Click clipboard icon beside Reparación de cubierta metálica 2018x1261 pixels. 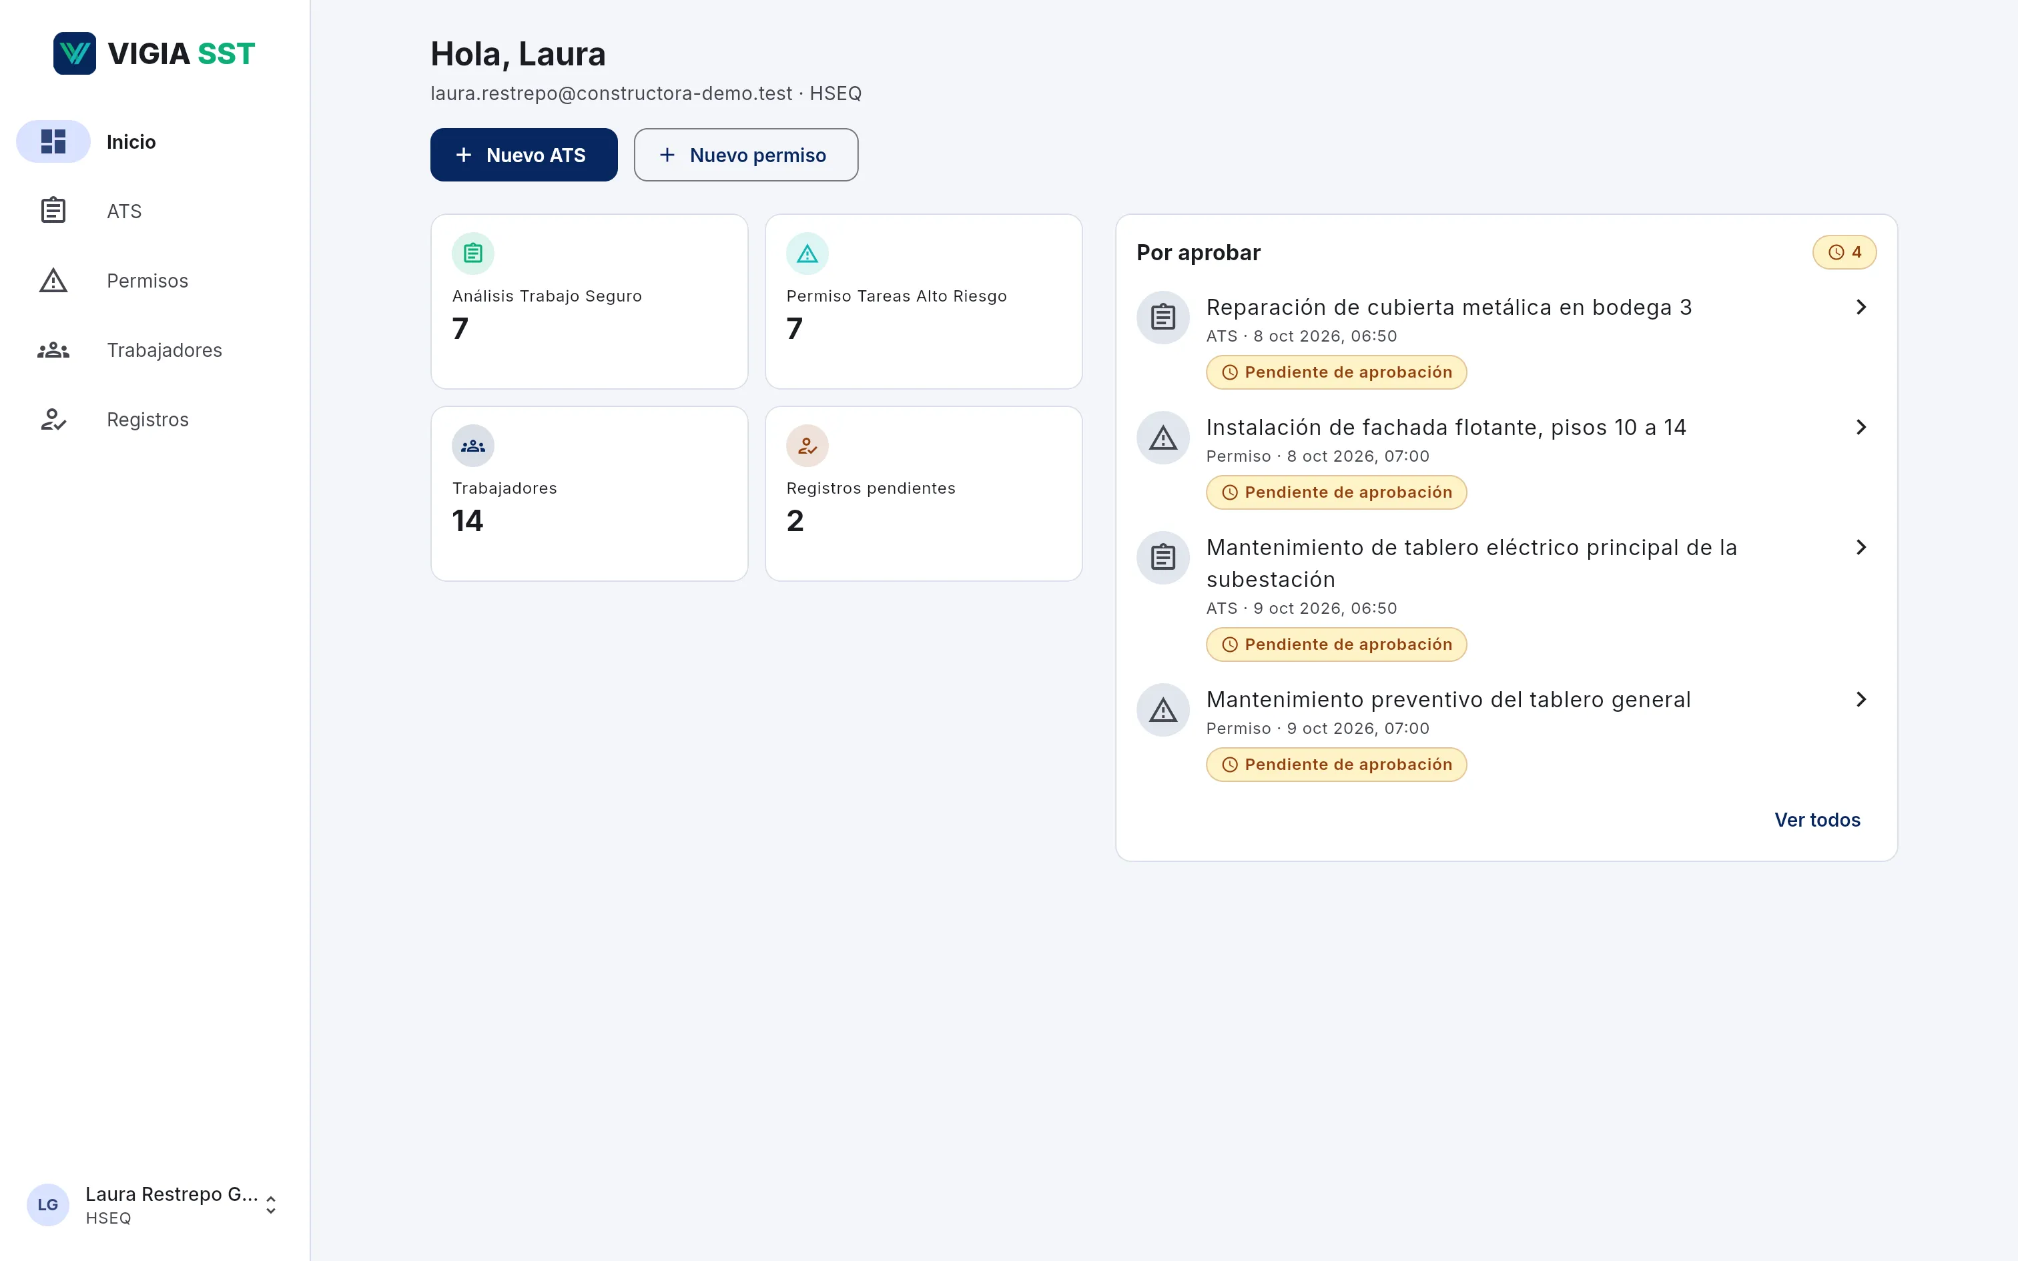coord(1163,318)
